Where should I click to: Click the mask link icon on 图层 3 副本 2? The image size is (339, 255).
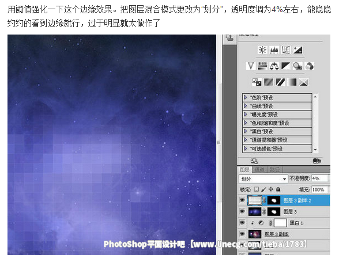(x=264, y=200)
